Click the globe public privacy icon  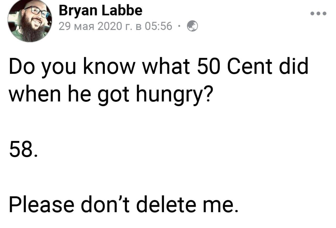point(192,26)
